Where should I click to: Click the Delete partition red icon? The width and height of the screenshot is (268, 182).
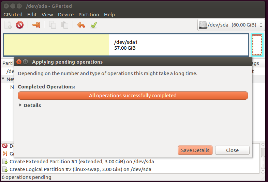point(20,25)
